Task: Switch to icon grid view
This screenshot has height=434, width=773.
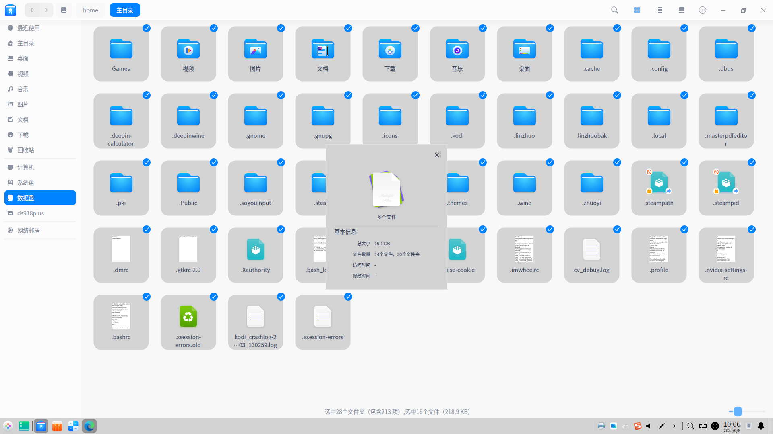Action: (x=637, y=10)
